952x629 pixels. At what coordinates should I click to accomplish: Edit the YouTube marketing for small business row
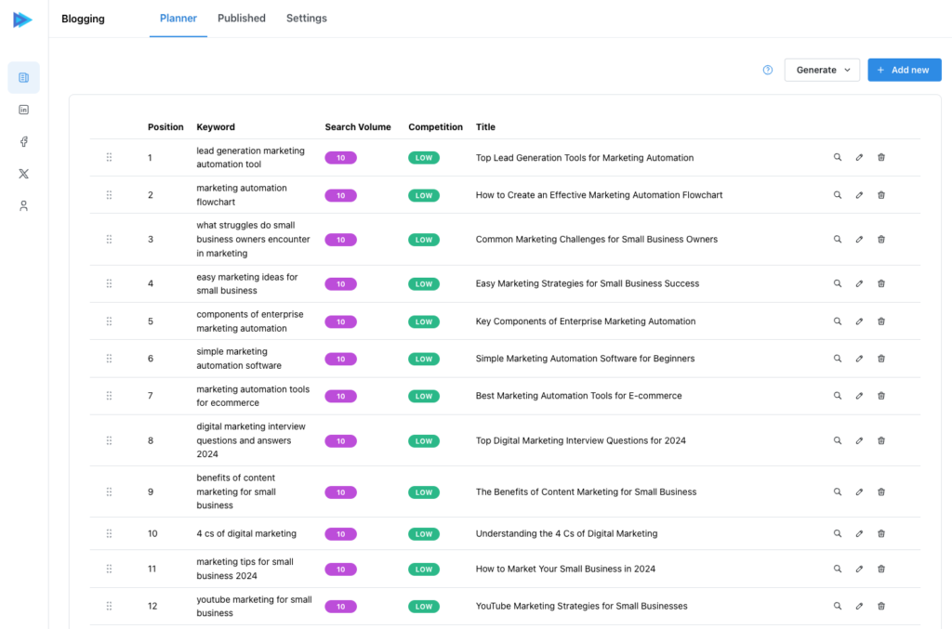click(x=859, y=607)
